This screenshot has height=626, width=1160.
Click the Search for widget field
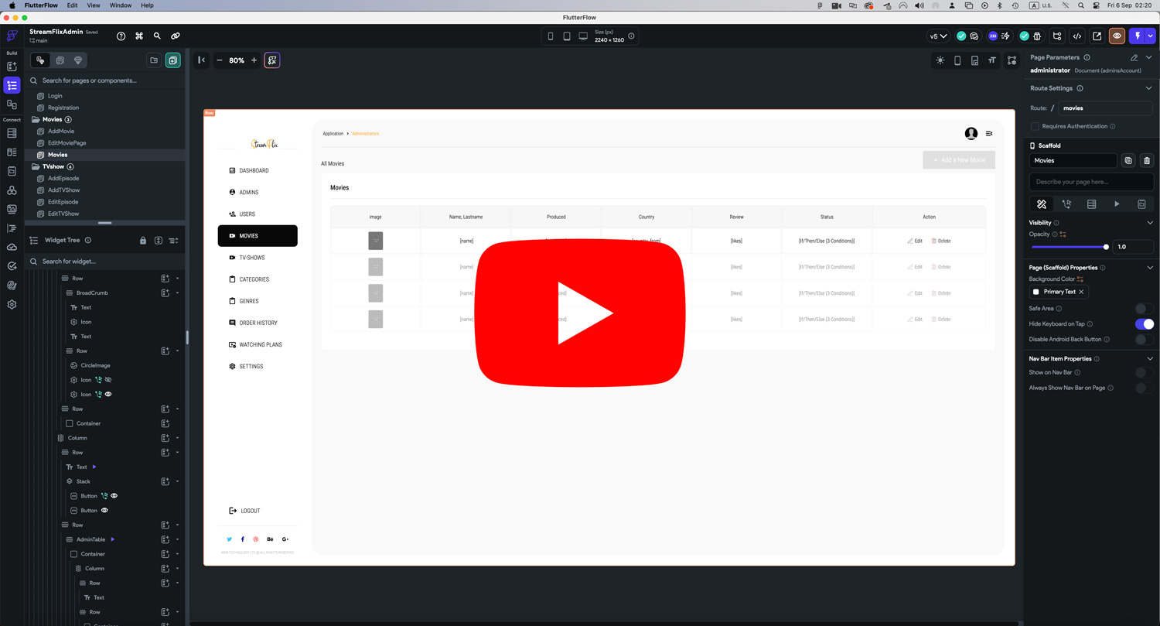coord(106,262)
